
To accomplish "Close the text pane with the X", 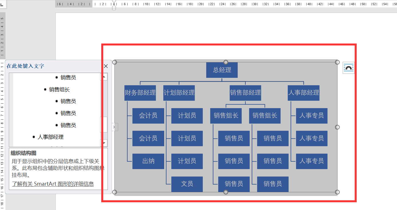I will 106,66.
